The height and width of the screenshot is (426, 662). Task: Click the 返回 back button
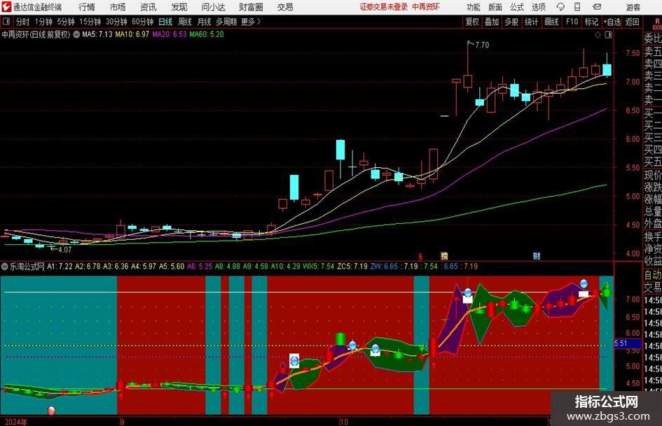(x=632, y=22)
